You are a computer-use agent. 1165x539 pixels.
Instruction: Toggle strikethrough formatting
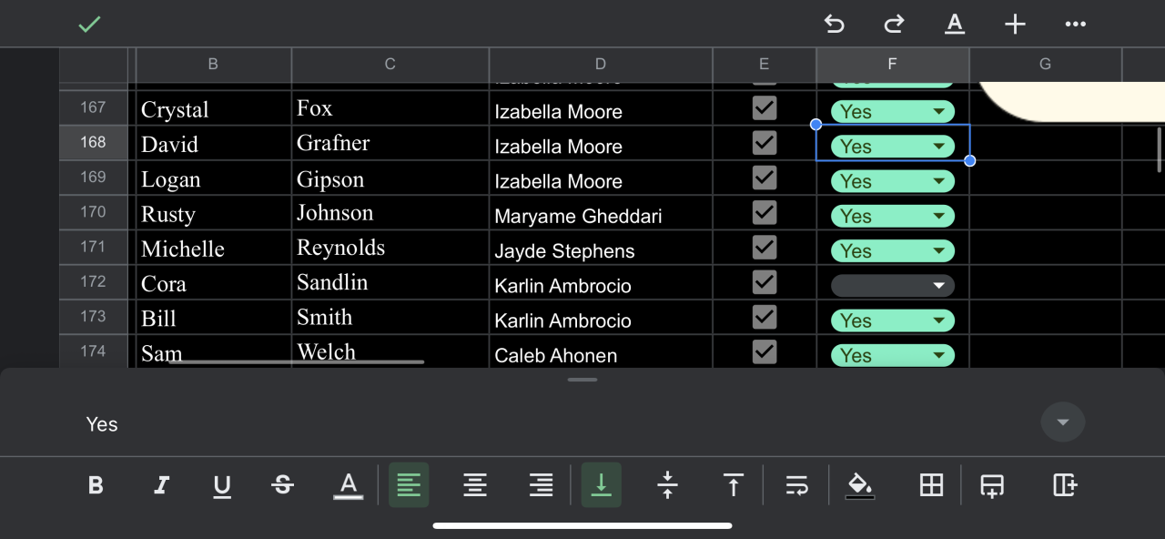(282, 485)
